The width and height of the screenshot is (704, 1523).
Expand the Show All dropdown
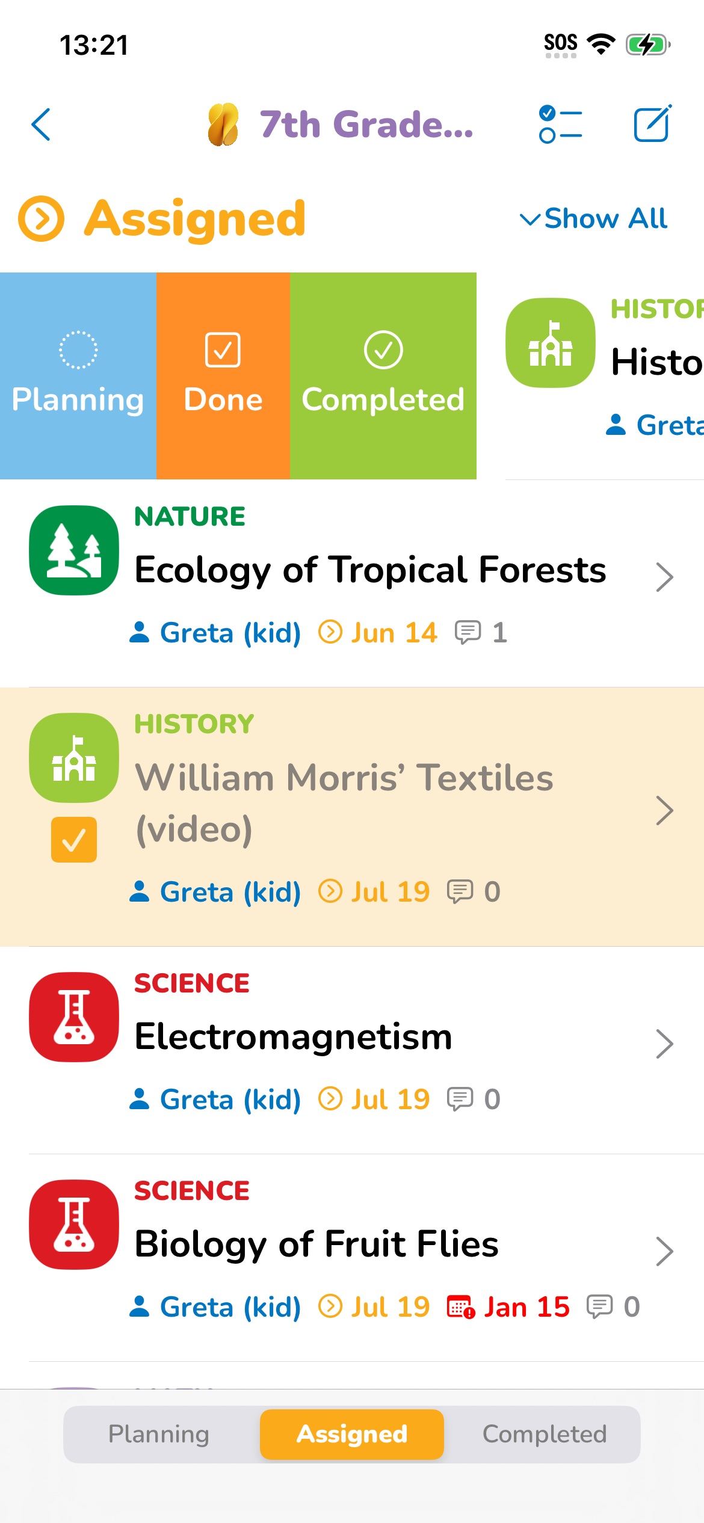click(594, 218)
